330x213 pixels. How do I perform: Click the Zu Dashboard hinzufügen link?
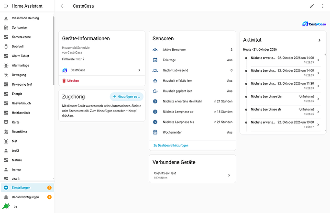click(171, 146)
